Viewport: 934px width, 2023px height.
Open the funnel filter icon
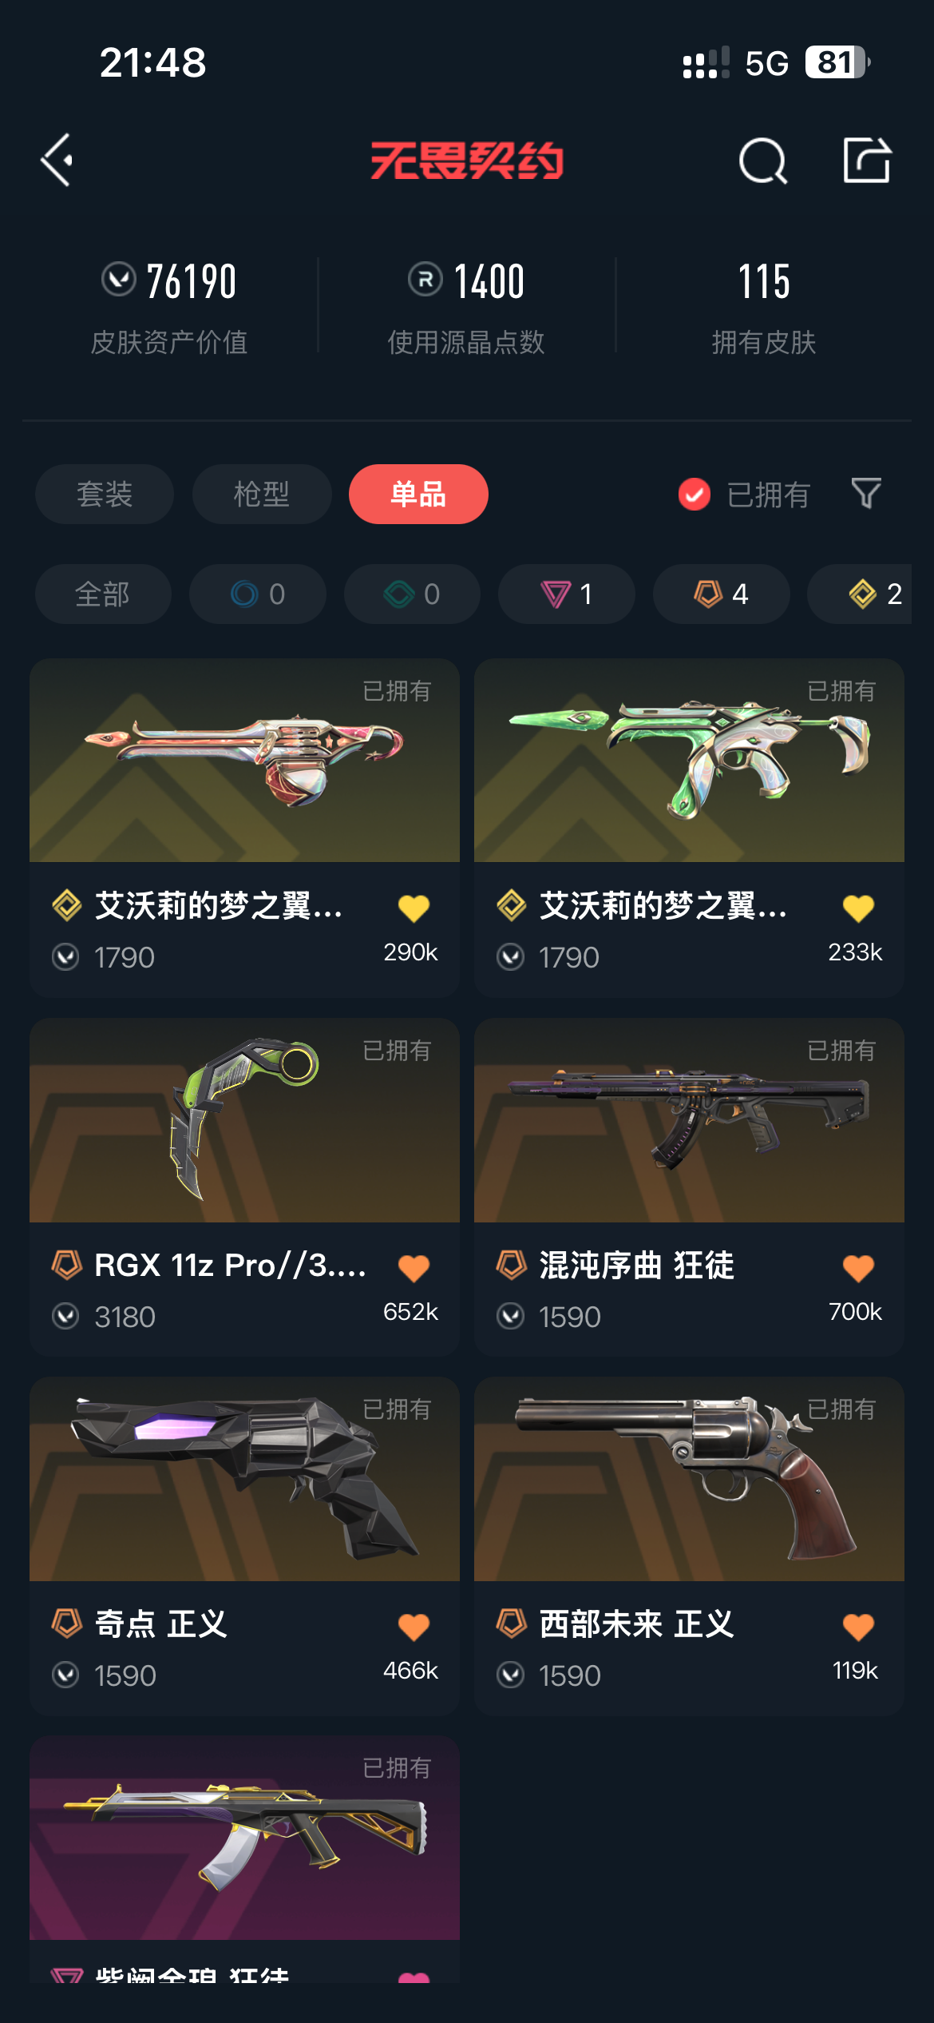pos(866,494)
